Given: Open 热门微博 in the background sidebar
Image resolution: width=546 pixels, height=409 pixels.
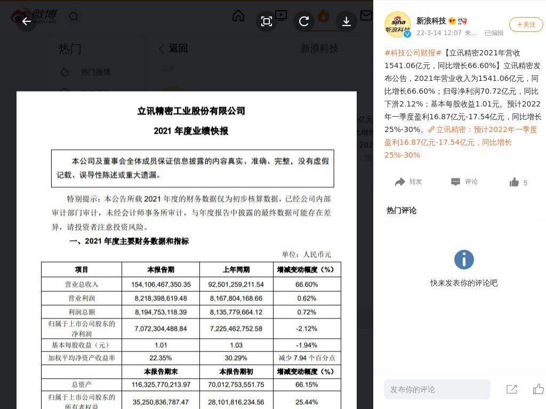Looking at the screenshot, I should pyautogui.click(x=95, y=72).
